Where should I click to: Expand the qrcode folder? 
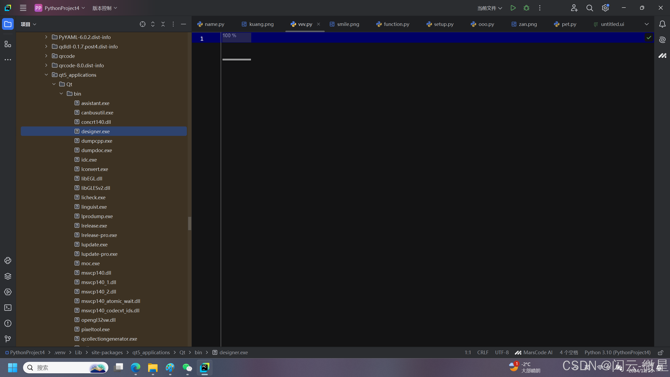click(x=46, y=56)
